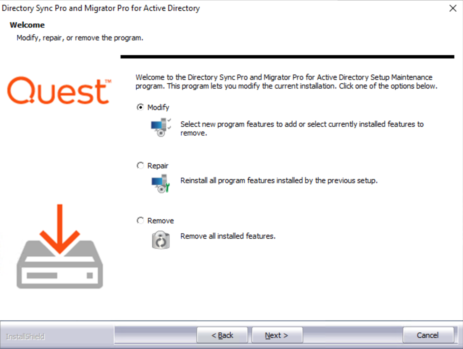Click the Remove uninstall box icon
This screenshot has width=463, height=349.
(161, 240)
